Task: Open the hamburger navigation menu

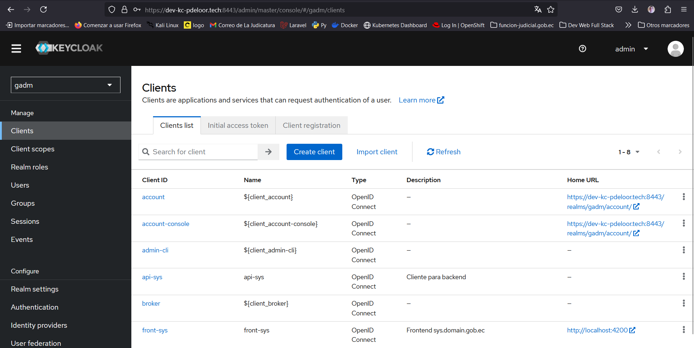Action: coord(16,49)
